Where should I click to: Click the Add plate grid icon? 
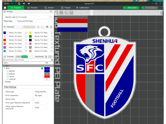[62, 12]
